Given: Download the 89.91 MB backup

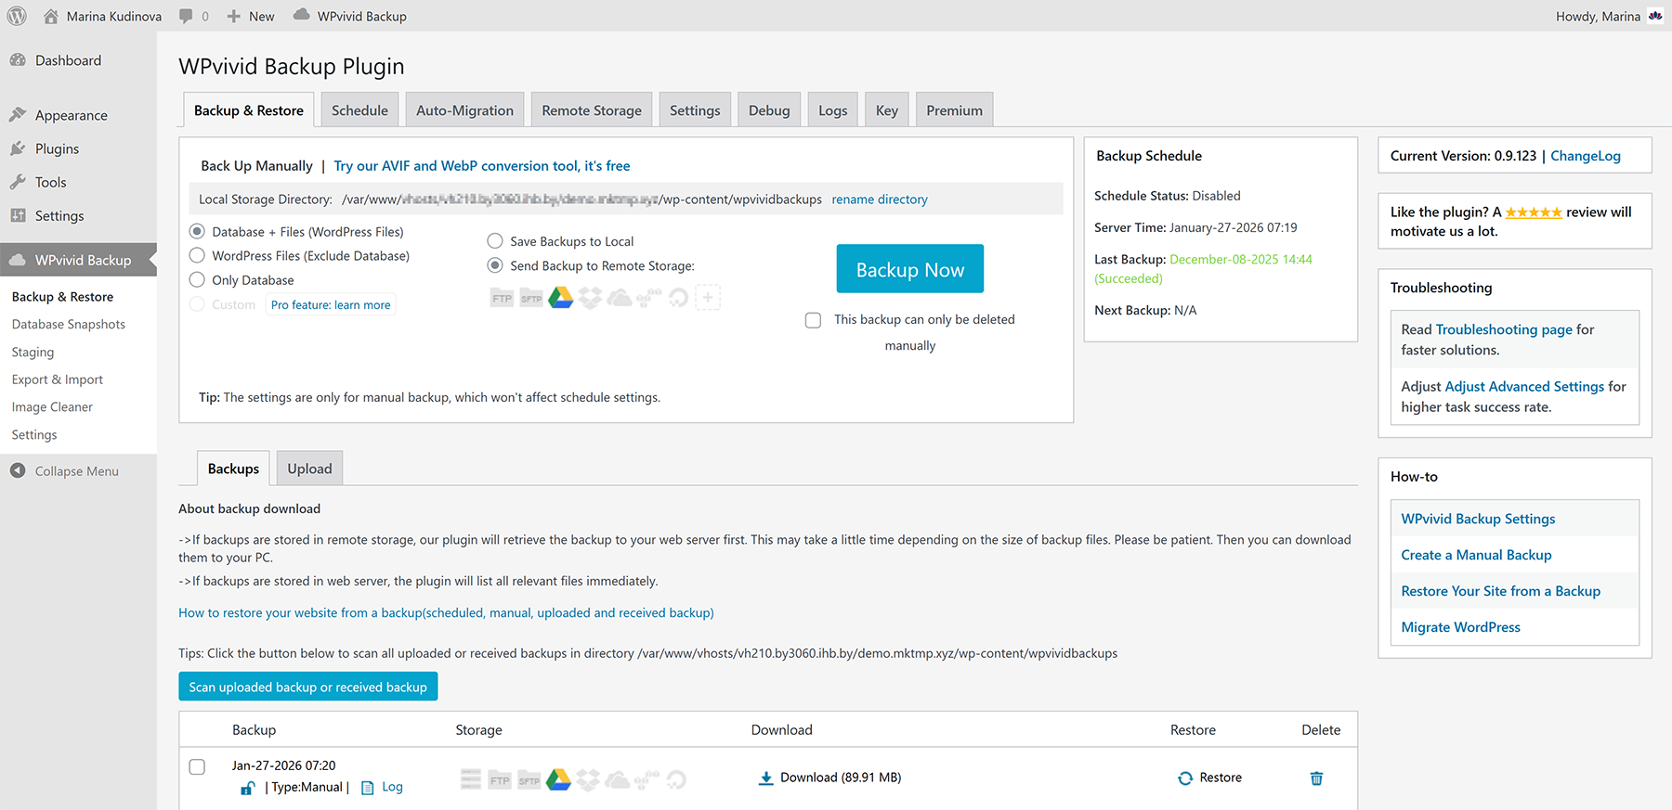Looking at the screenshot, I should tap(829, 778).
